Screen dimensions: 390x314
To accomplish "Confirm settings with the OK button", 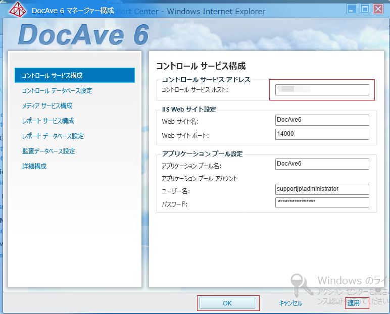I will pos(227,303).
